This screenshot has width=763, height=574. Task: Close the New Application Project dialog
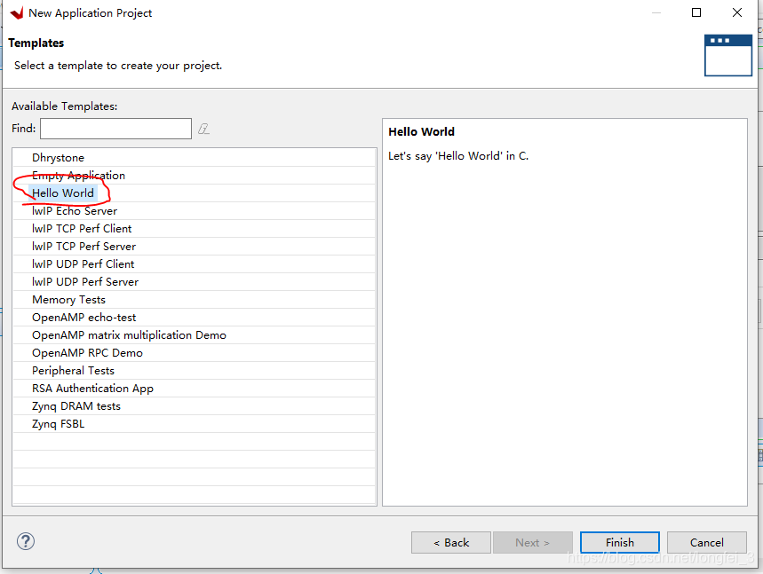point(737,12)
